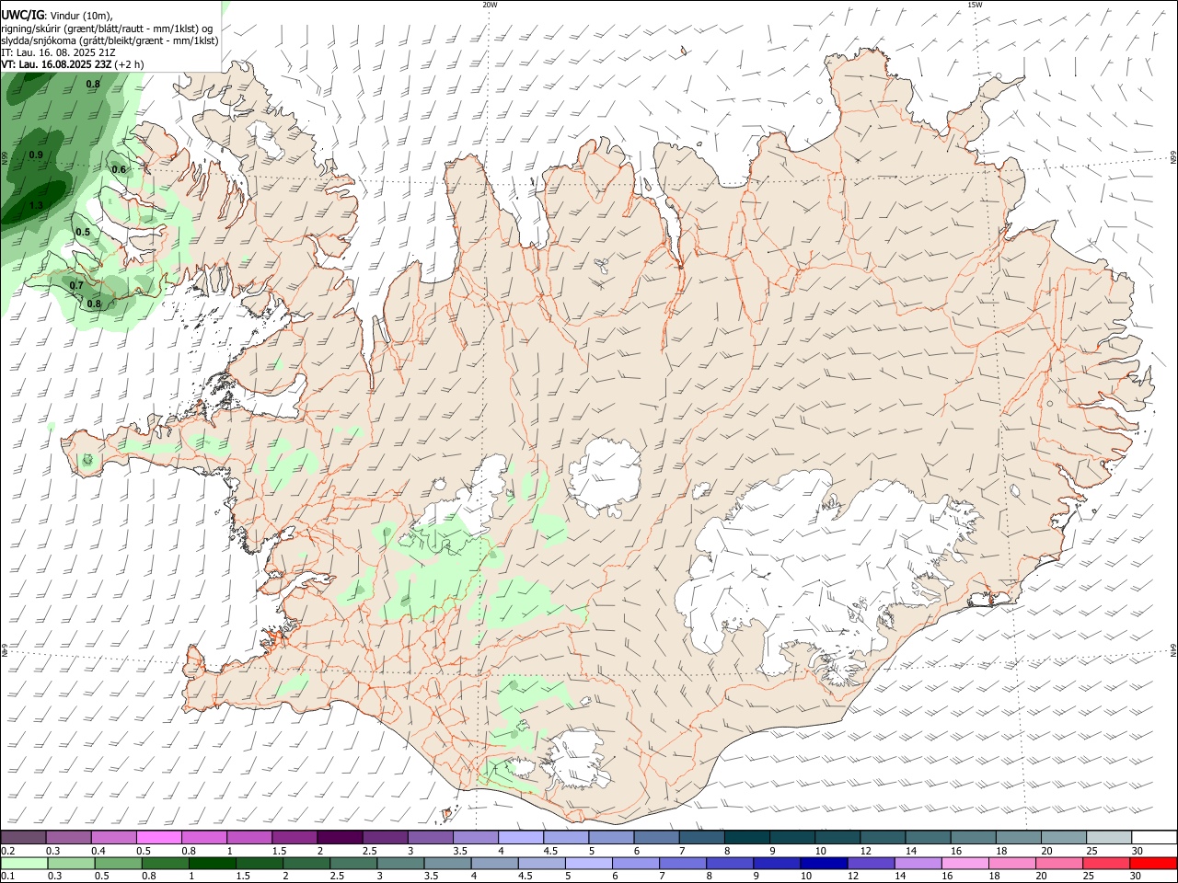1178x883 pixels.
Task: Click the dark mauve swatch between 0.2 and 0.3
Action: click(x=23, y=837)
